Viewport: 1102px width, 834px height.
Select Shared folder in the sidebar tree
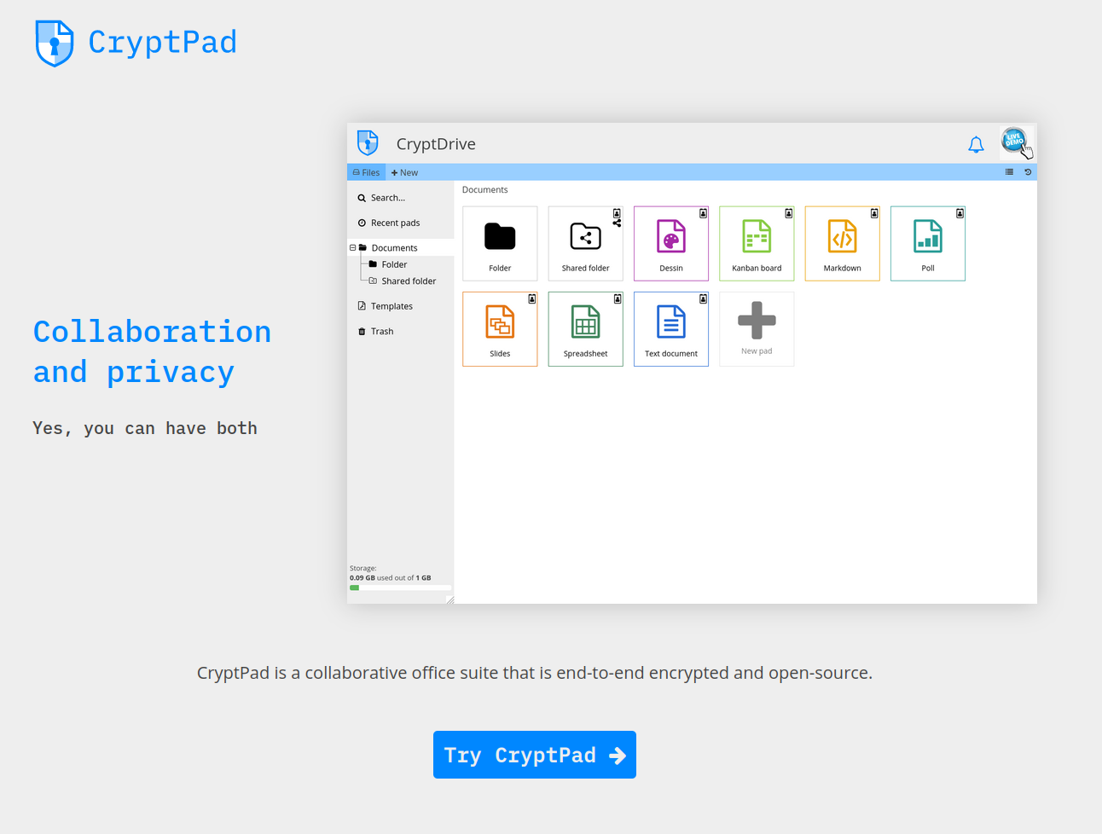(x=409, y=281)
